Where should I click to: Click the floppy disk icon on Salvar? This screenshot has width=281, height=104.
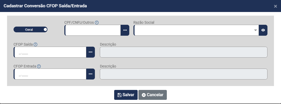[x=119, y=95]
